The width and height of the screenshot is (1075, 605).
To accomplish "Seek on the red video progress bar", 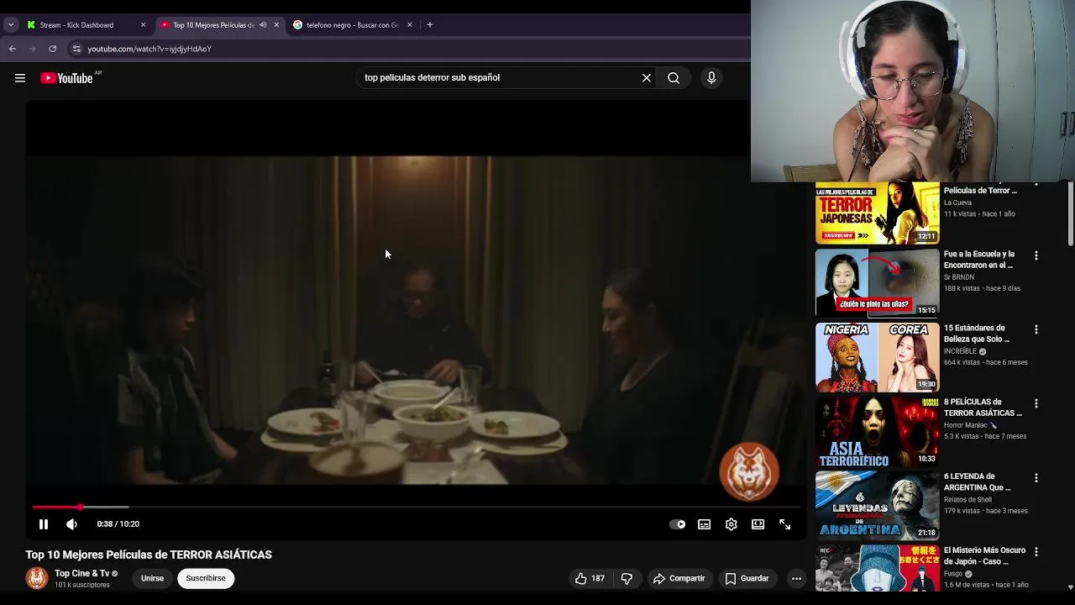I will 417,507.
